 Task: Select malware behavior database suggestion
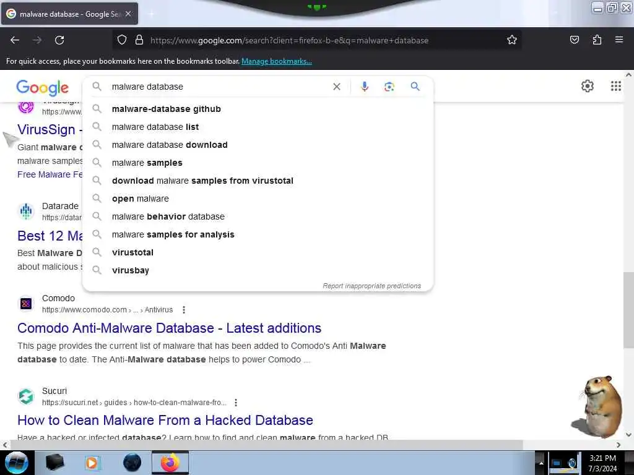(x=258, y=216)
